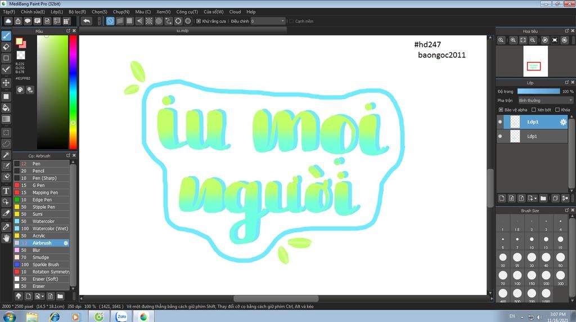The image size is (576, 322).
Task: Select the Watercolor (Wet) brush
Action: (x=42, y=229)
